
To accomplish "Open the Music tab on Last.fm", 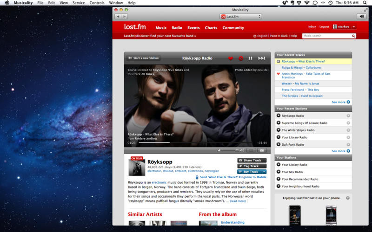I will [161, 28].
